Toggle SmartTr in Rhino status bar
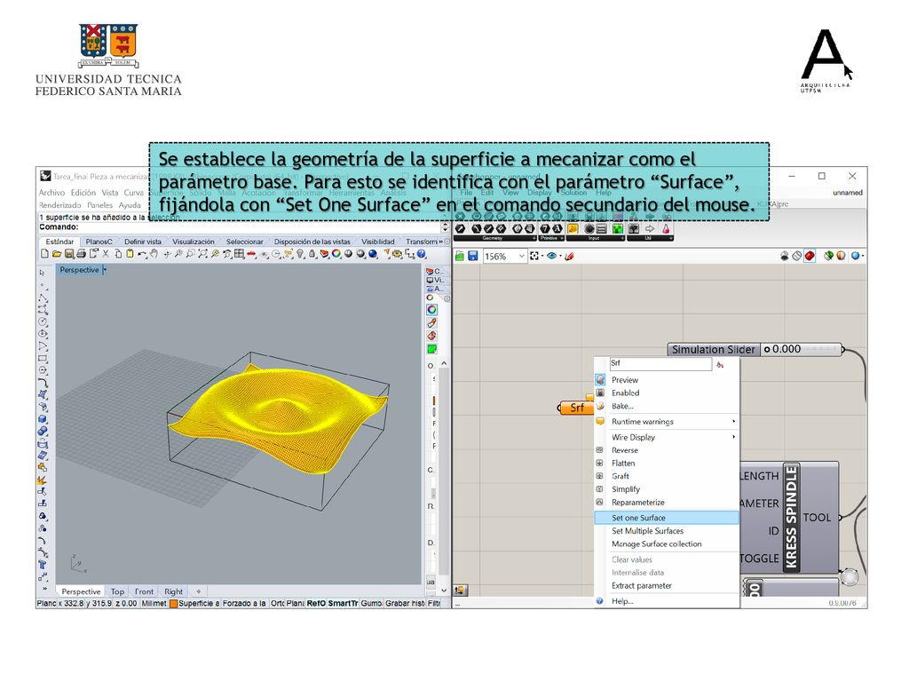 pos(343,603)
